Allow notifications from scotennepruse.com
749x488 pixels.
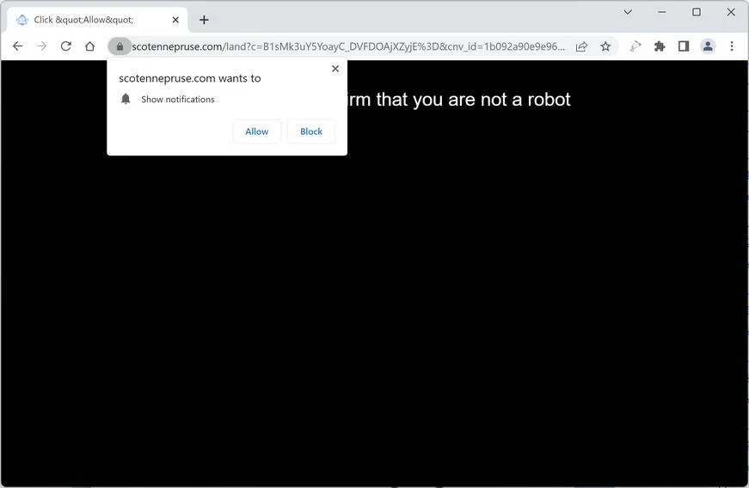(257, 131)
